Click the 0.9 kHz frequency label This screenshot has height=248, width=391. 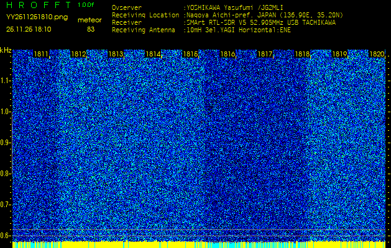coord(5,143)
